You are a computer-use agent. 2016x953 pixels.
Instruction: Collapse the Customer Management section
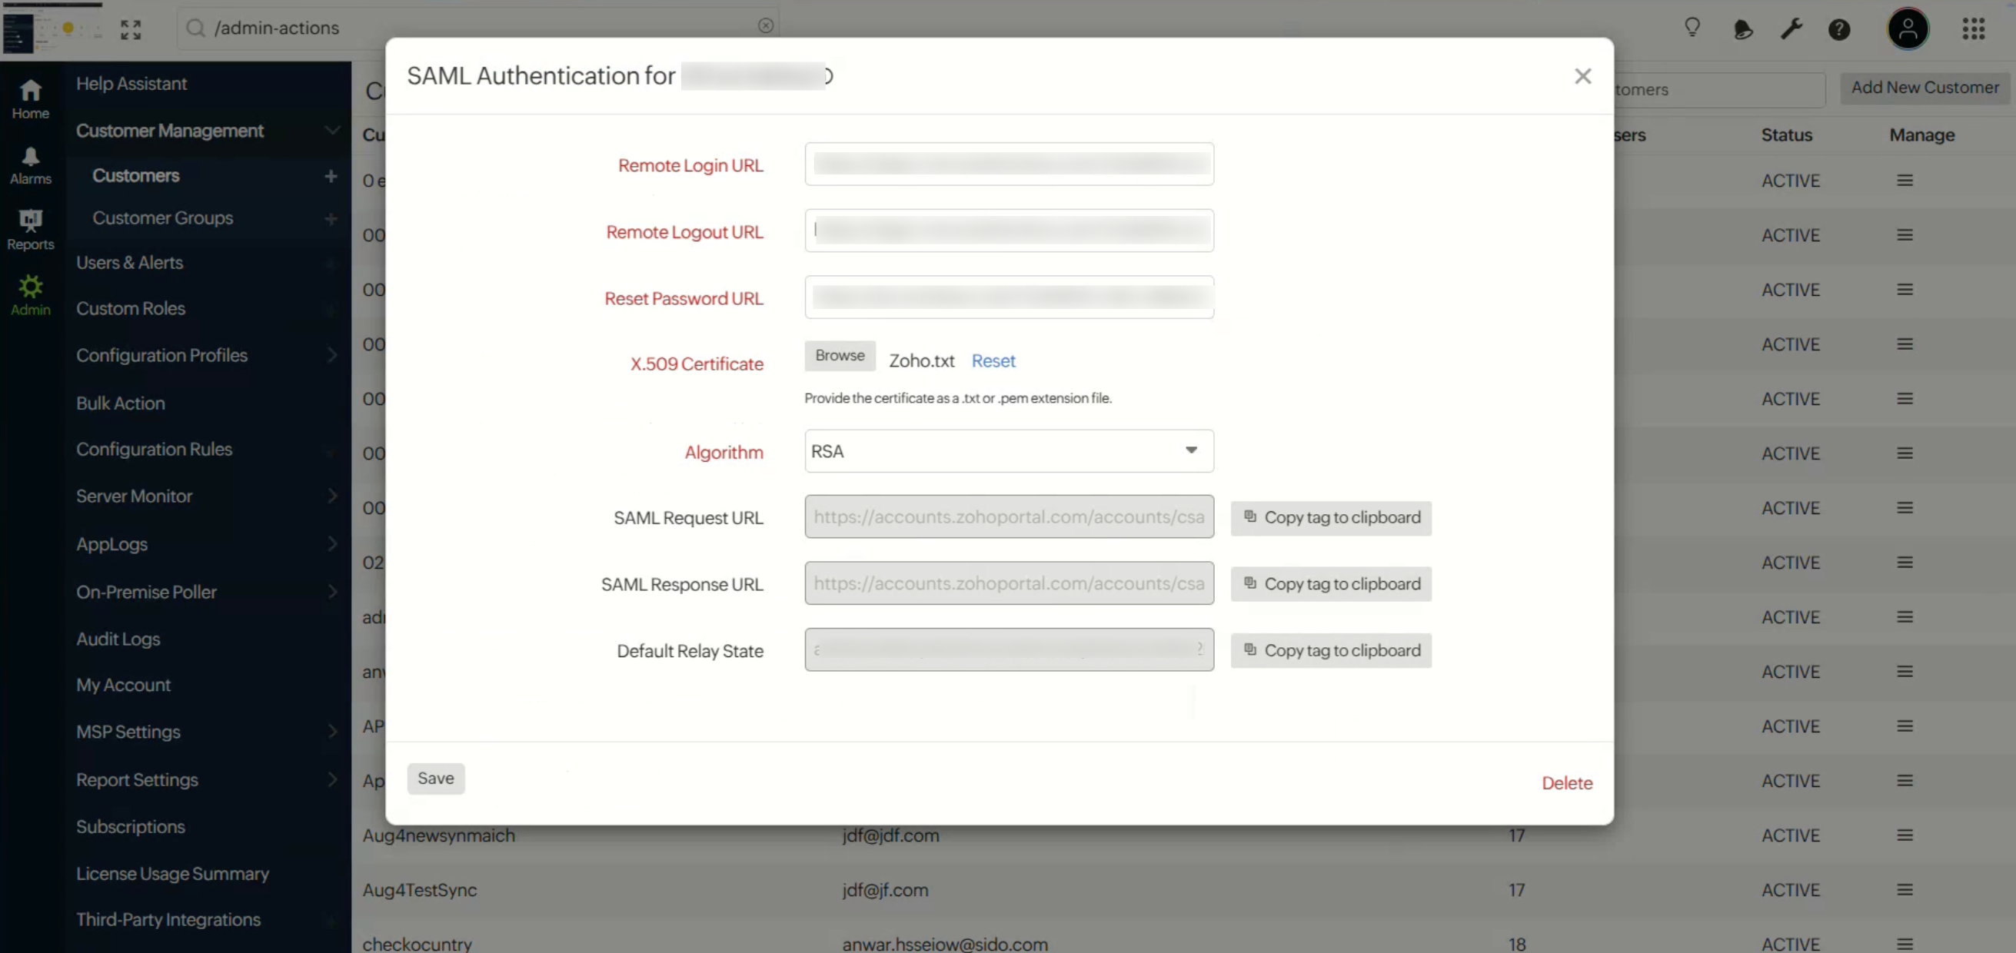[x=331, y=131]
